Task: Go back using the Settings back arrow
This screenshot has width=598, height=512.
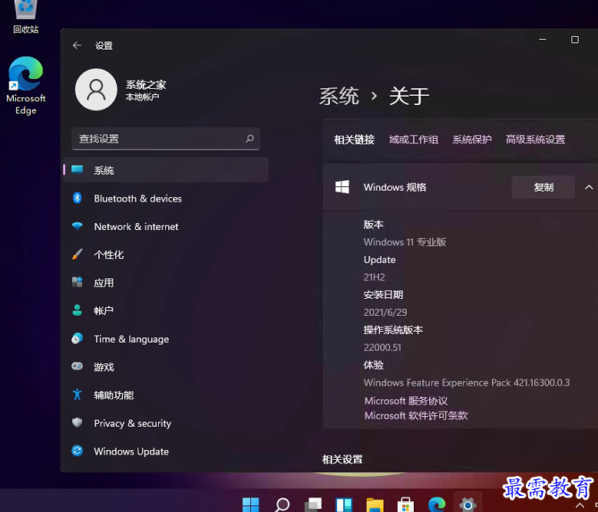Action: [x=77, y=45]
